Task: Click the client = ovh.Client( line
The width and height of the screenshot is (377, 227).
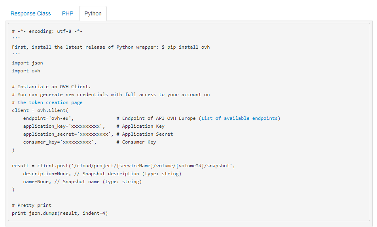Action: pos(40,110)
